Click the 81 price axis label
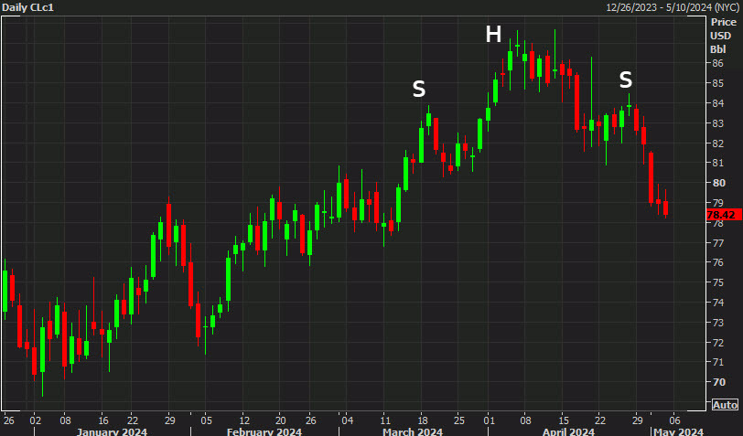The height and width of the screenshot is (436, 743). [x=717, y=163]
